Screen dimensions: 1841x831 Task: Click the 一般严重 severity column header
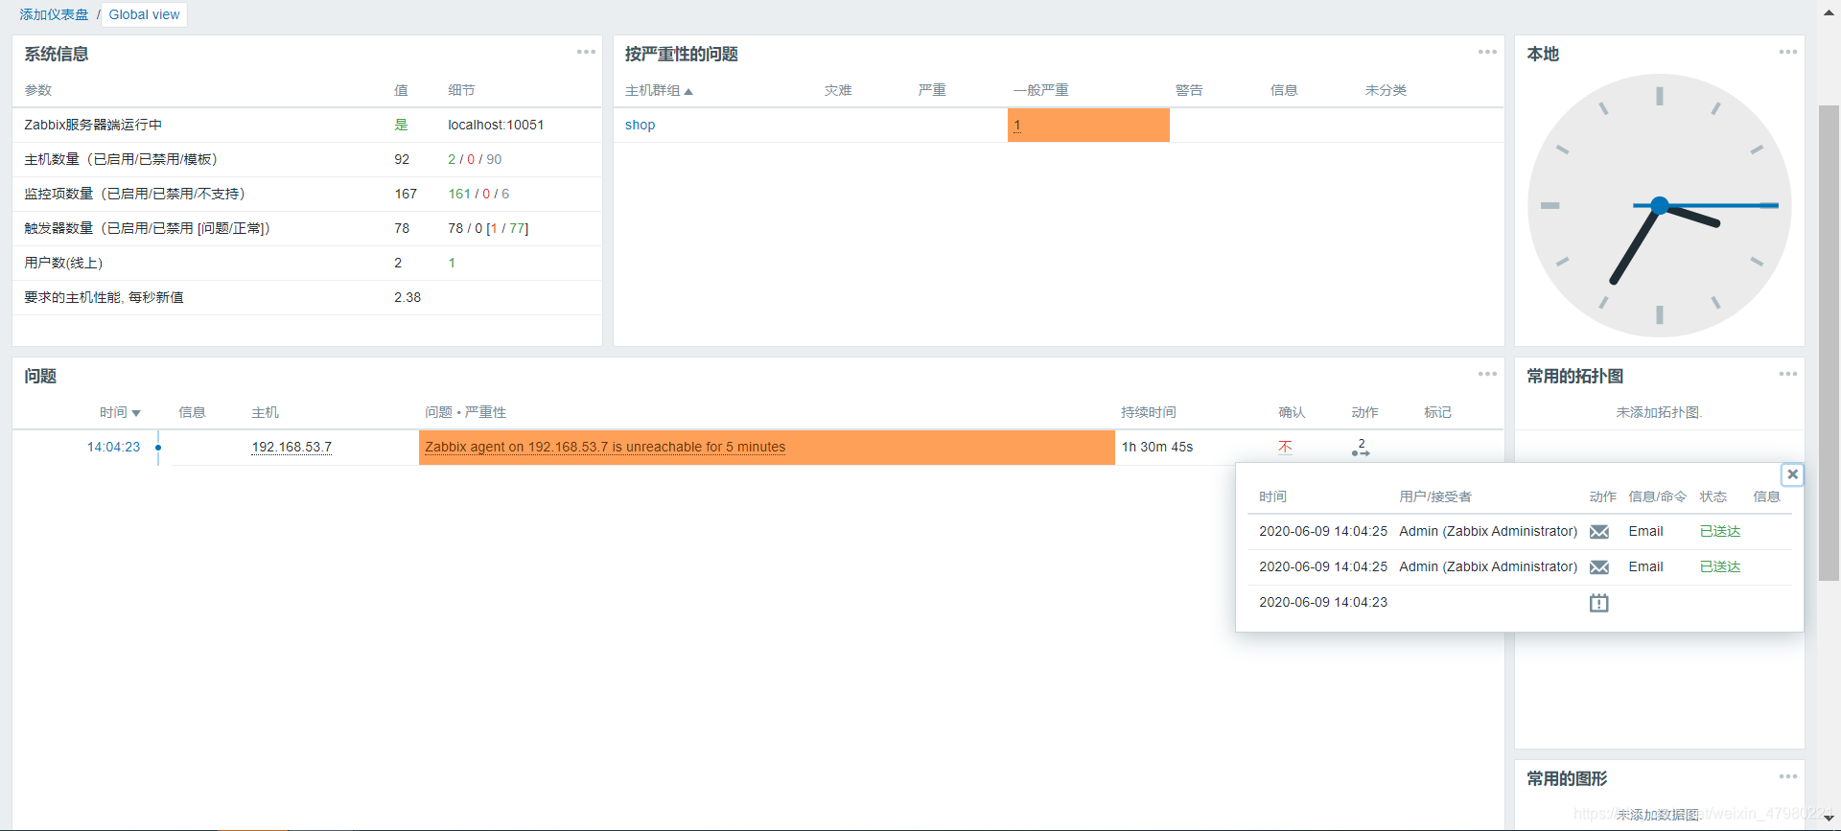click(x=1040, y=90)
